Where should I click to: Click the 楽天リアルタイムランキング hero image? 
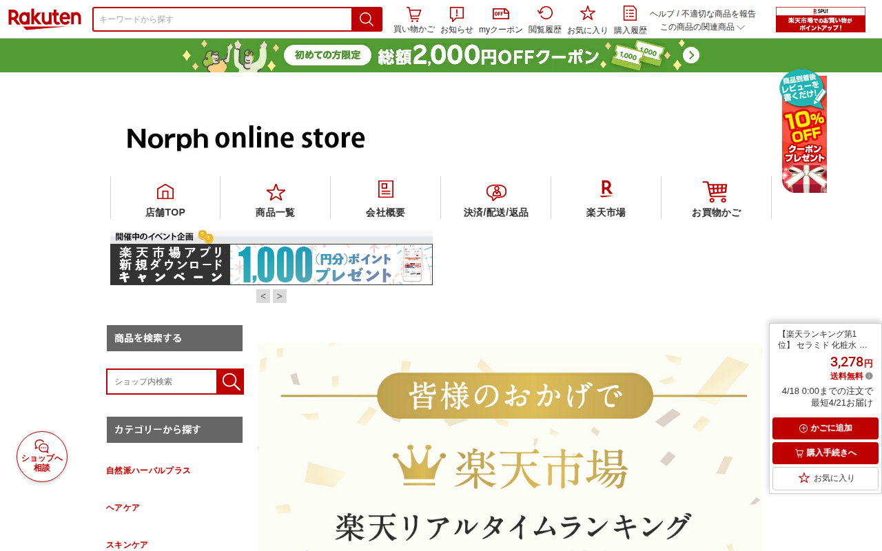tap(510, 447)
